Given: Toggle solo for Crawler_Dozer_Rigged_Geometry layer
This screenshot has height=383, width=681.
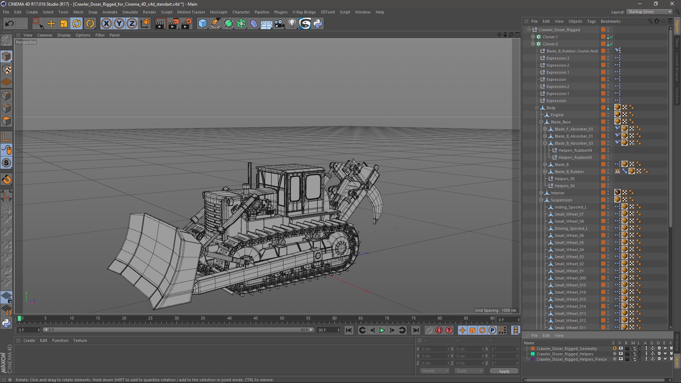Looking at the screenshot, I should (614, 349).
